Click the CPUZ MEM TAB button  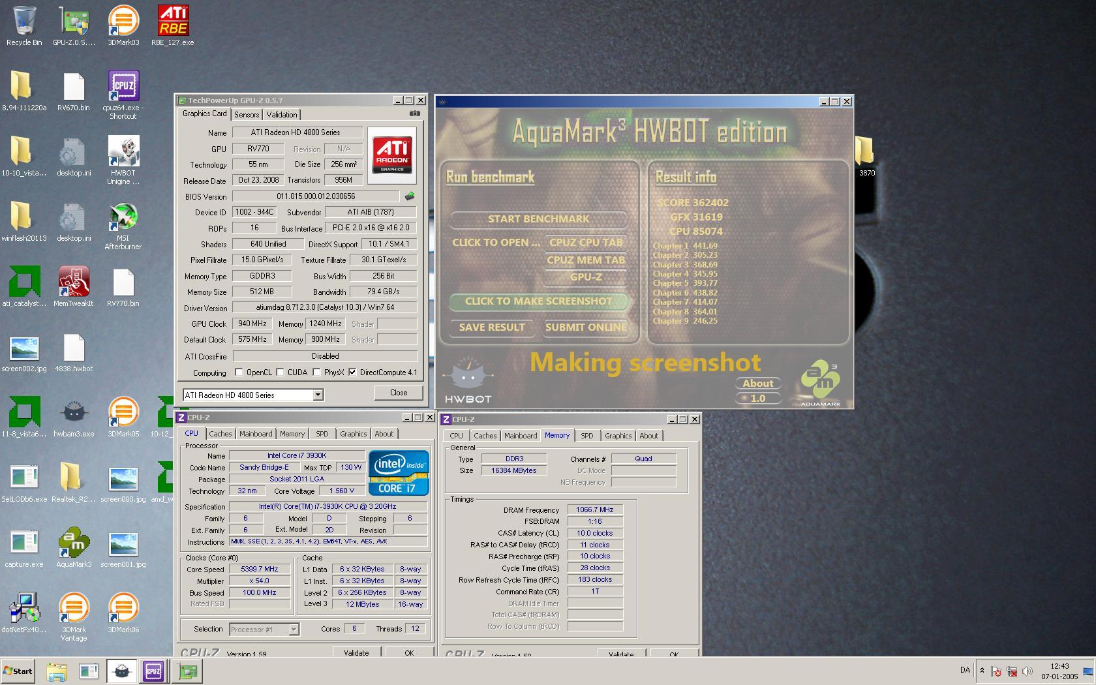click(x=586, y=260)
